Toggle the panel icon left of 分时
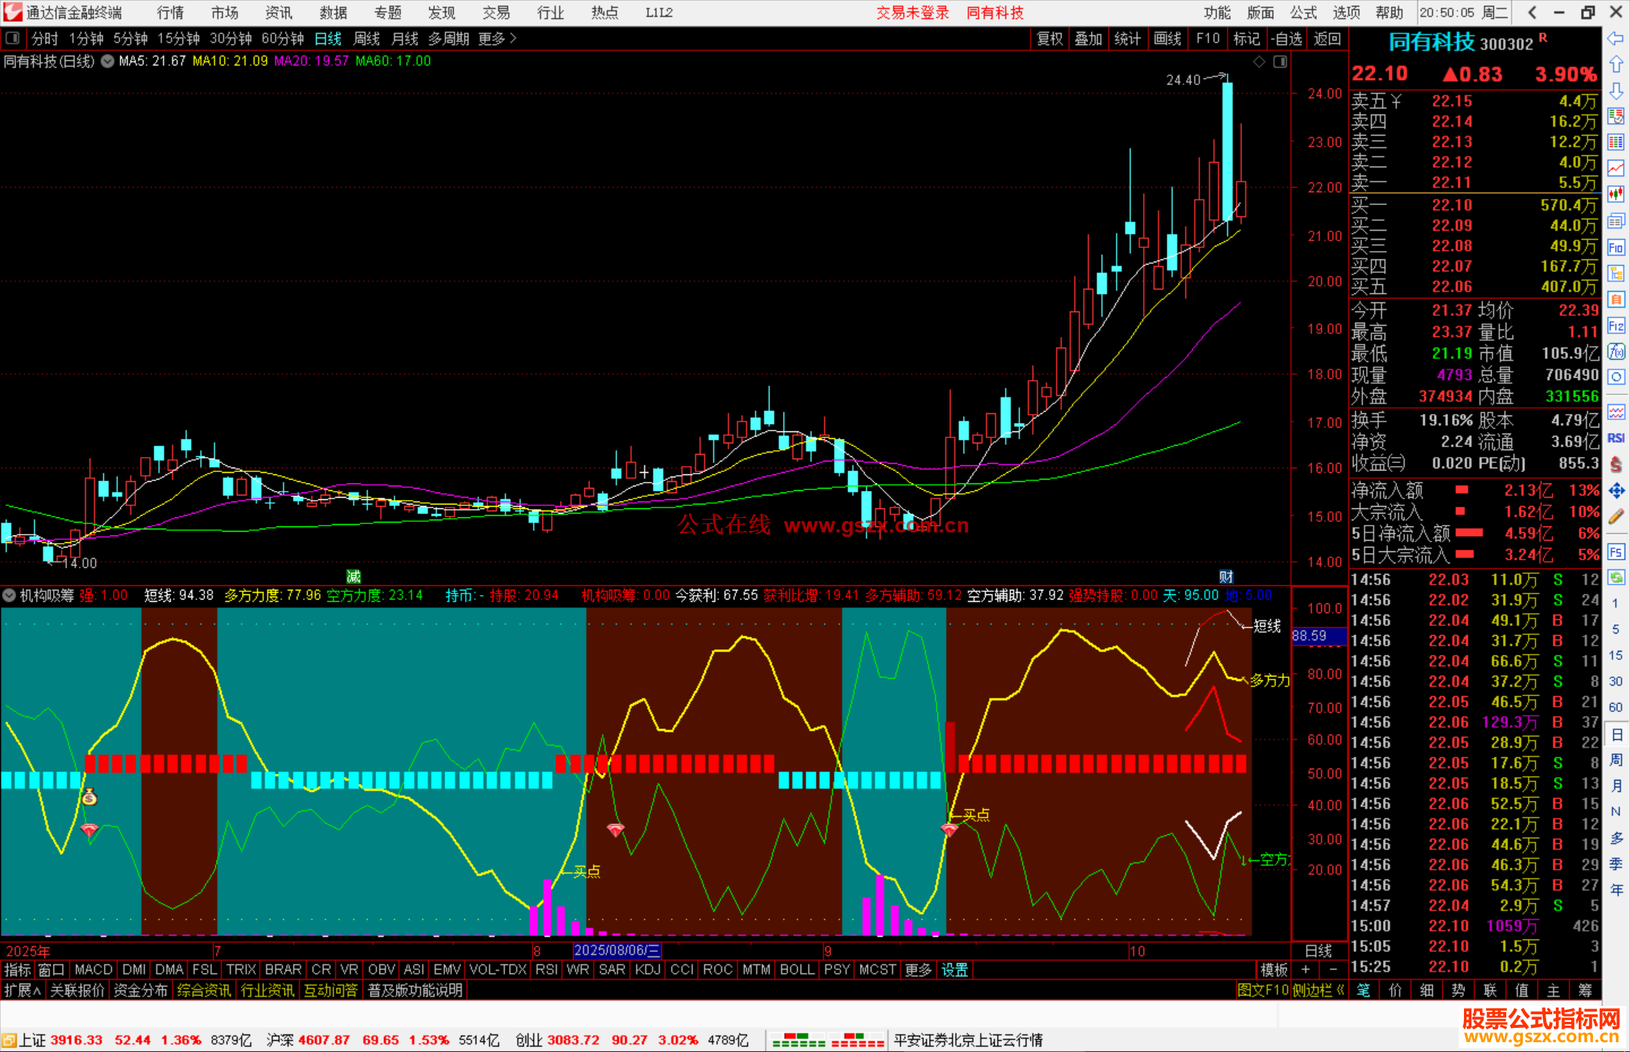Image resolution: width=1630 pixels, height=1052 pixels. coord(13,38)
